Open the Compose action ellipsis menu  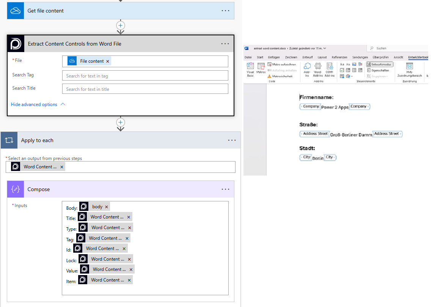[225, 189]
